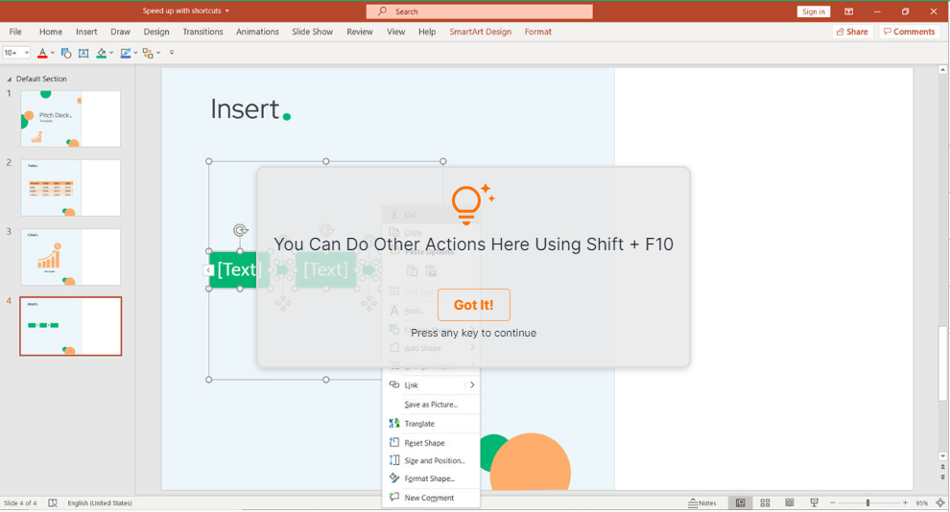The height and width of the screenshot is (512, 950).
Task: Open the Link submenu in context menu
Action: pos(431,384)
